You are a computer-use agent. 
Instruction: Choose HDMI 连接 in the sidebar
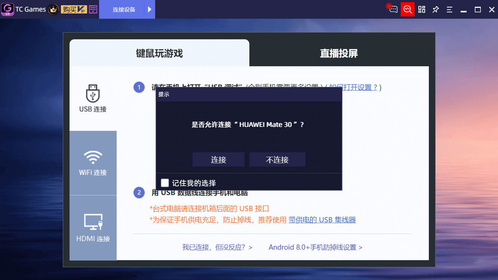point(93,228)
